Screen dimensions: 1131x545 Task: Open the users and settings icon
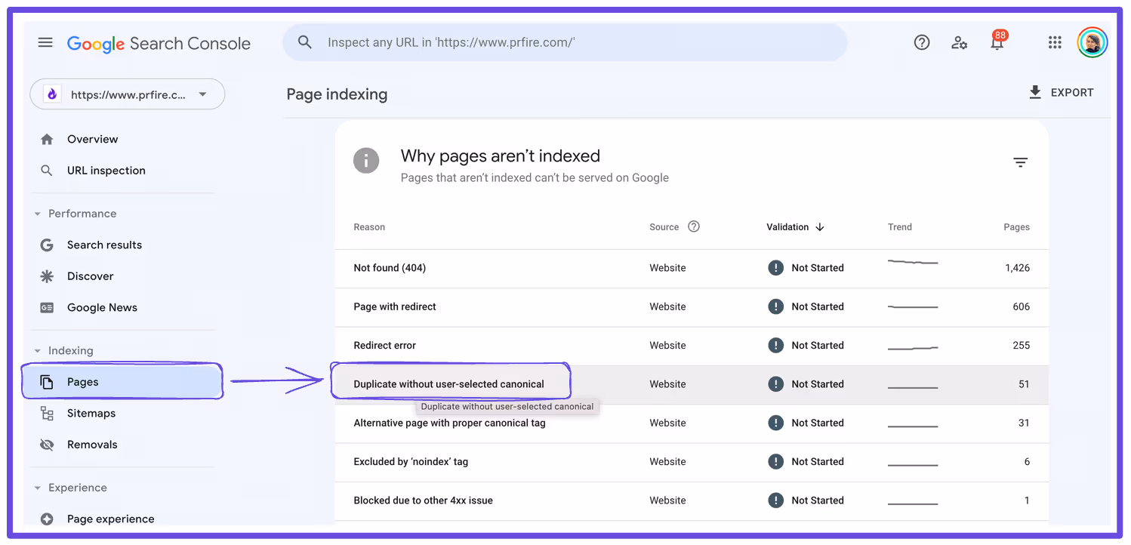[x=960, y=42]
